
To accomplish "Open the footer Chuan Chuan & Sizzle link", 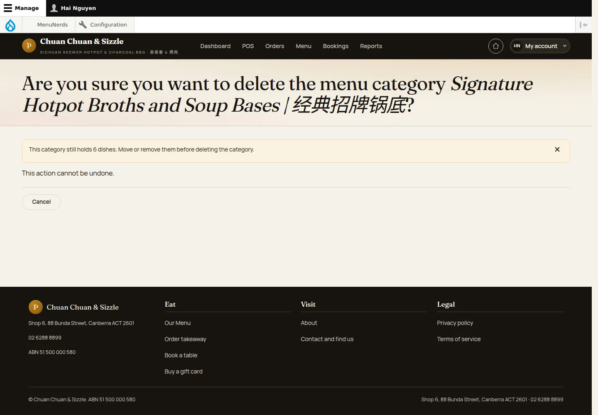I will (x=83, y=308).
